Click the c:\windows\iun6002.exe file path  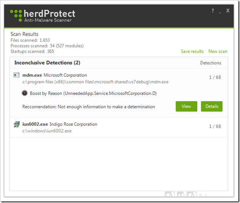[47, 131]
